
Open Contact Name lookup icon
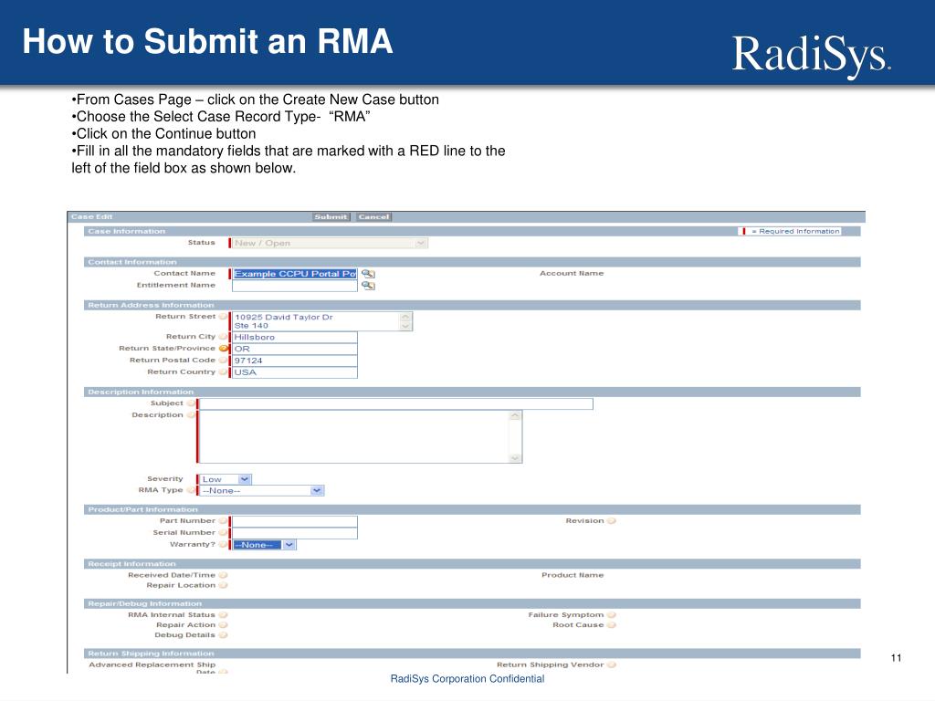pos(368,274)
